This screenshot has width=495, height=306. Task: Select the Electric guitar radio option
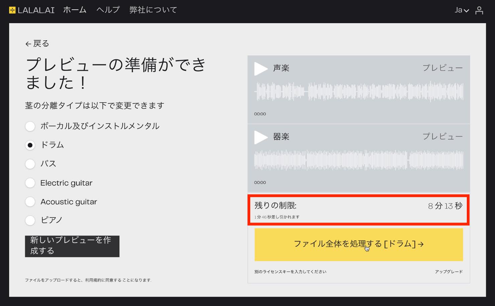[x=30, y=183]
